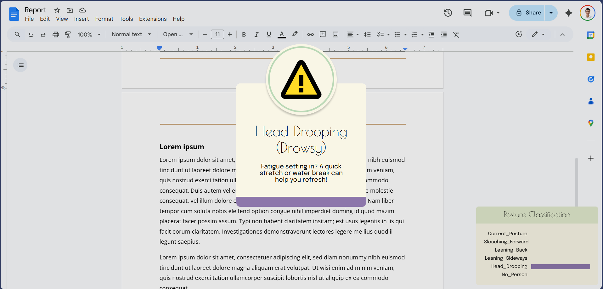Open the editing mode pencil dropdown

[x=538, y=34]
